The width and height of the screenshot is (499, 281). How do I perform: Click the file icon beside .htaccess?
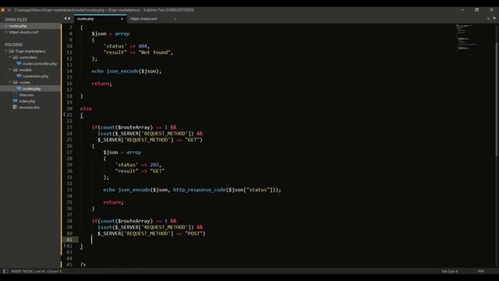[15, 95]
